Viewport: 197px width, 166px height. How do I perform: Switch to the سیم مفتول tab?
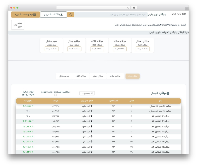click(64, 76)
